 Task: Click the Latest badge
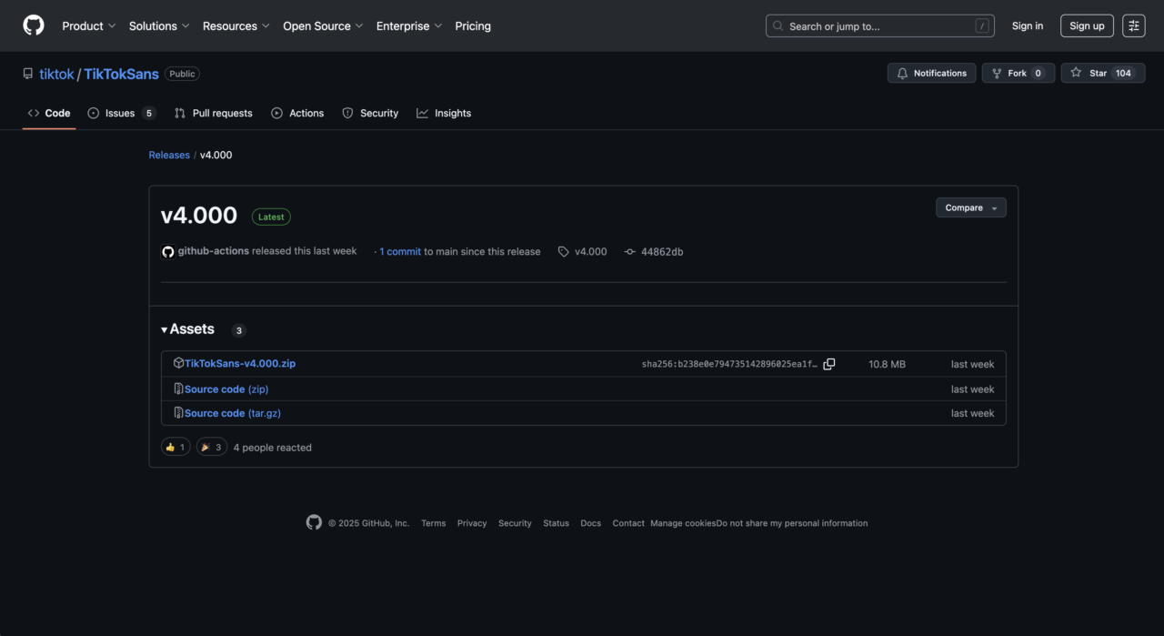point(271,217)
